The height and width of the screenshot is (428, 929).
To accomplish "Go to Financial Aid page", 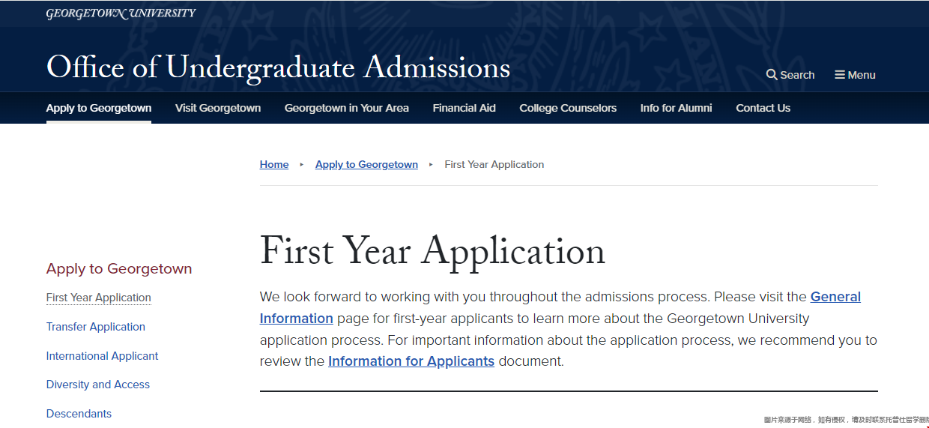I will pos(464,108).
